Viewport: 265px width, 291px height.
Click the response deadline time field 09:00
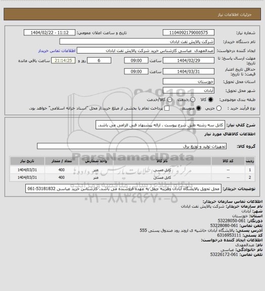click(136, 61)
